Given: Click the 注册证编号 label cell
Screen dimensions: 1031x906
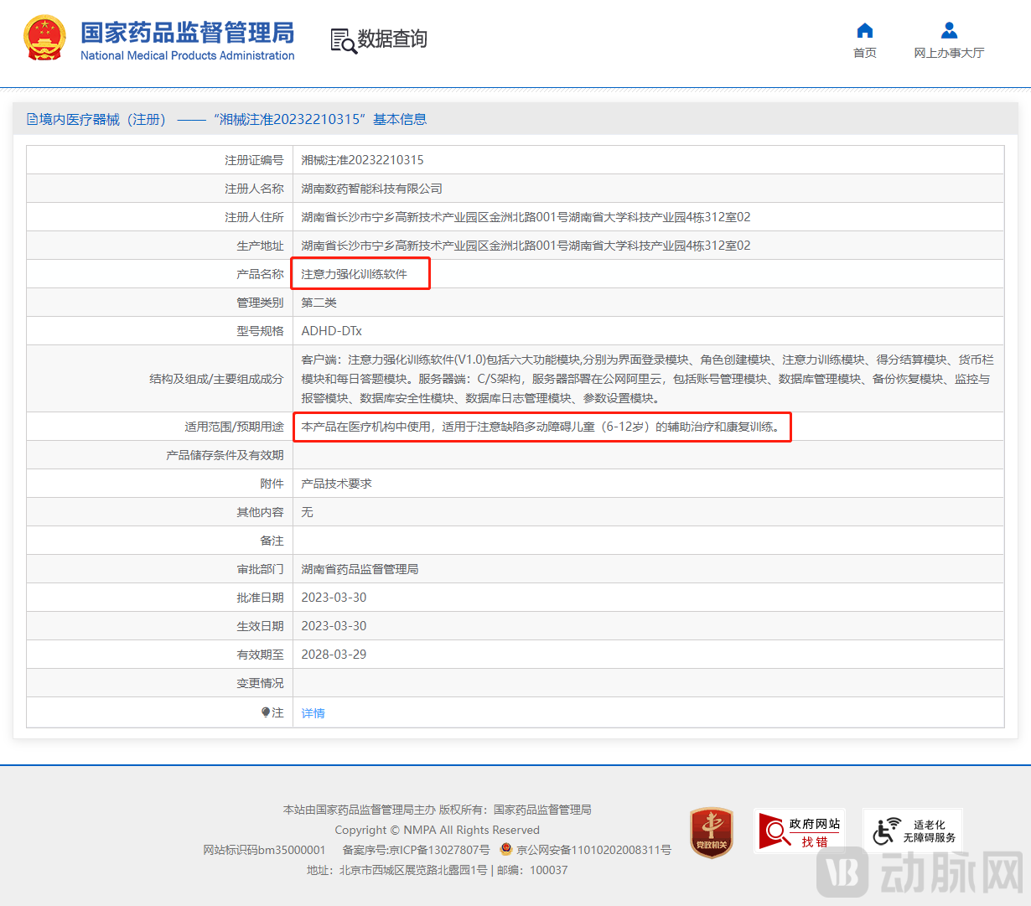Looking at the screenshot, I should click(x=160, y=160).
